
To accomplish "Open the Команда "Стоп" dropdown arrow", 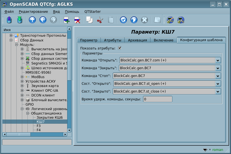I will [x=218, y=76].
